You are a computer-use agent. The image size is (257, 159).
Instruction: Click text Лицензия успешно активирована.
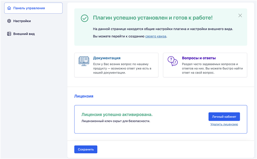117,114
